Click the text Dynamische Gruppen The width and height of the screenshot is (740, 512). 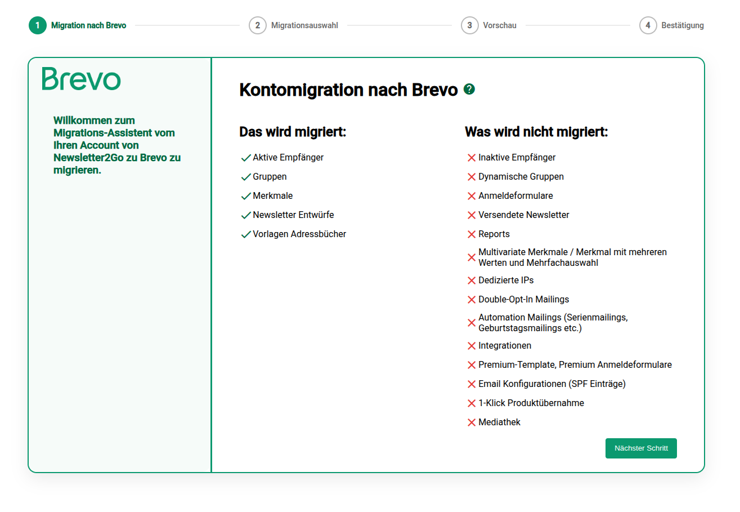click(x=521, y=177)
